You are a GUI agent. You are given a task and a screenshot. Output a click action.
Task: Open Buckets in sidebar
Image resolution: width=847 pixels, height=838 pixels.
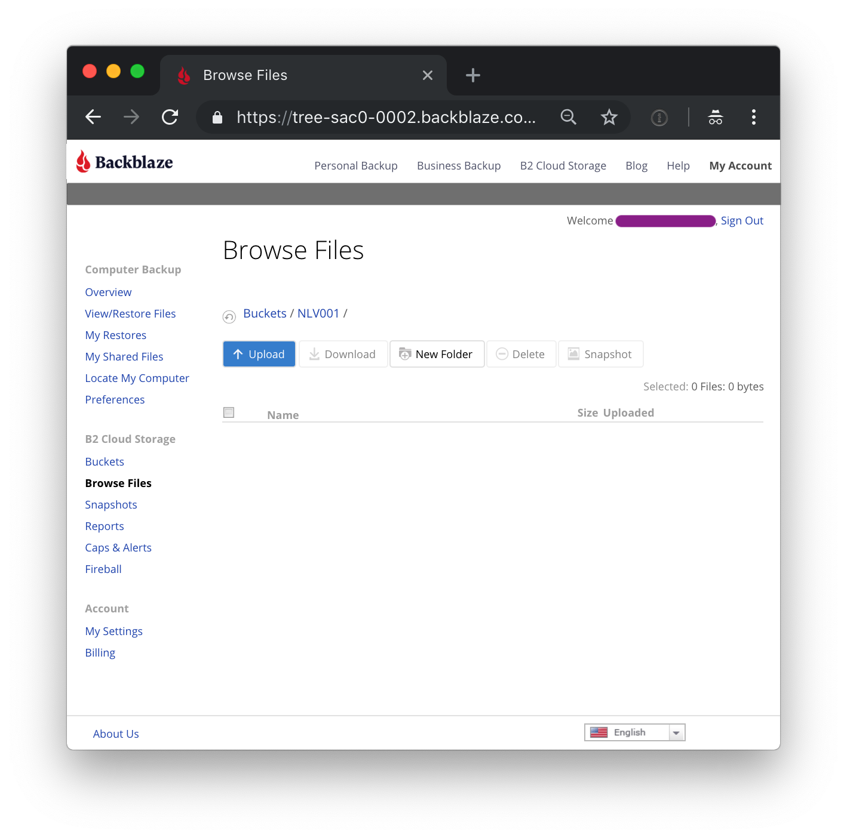coord(105,462)
